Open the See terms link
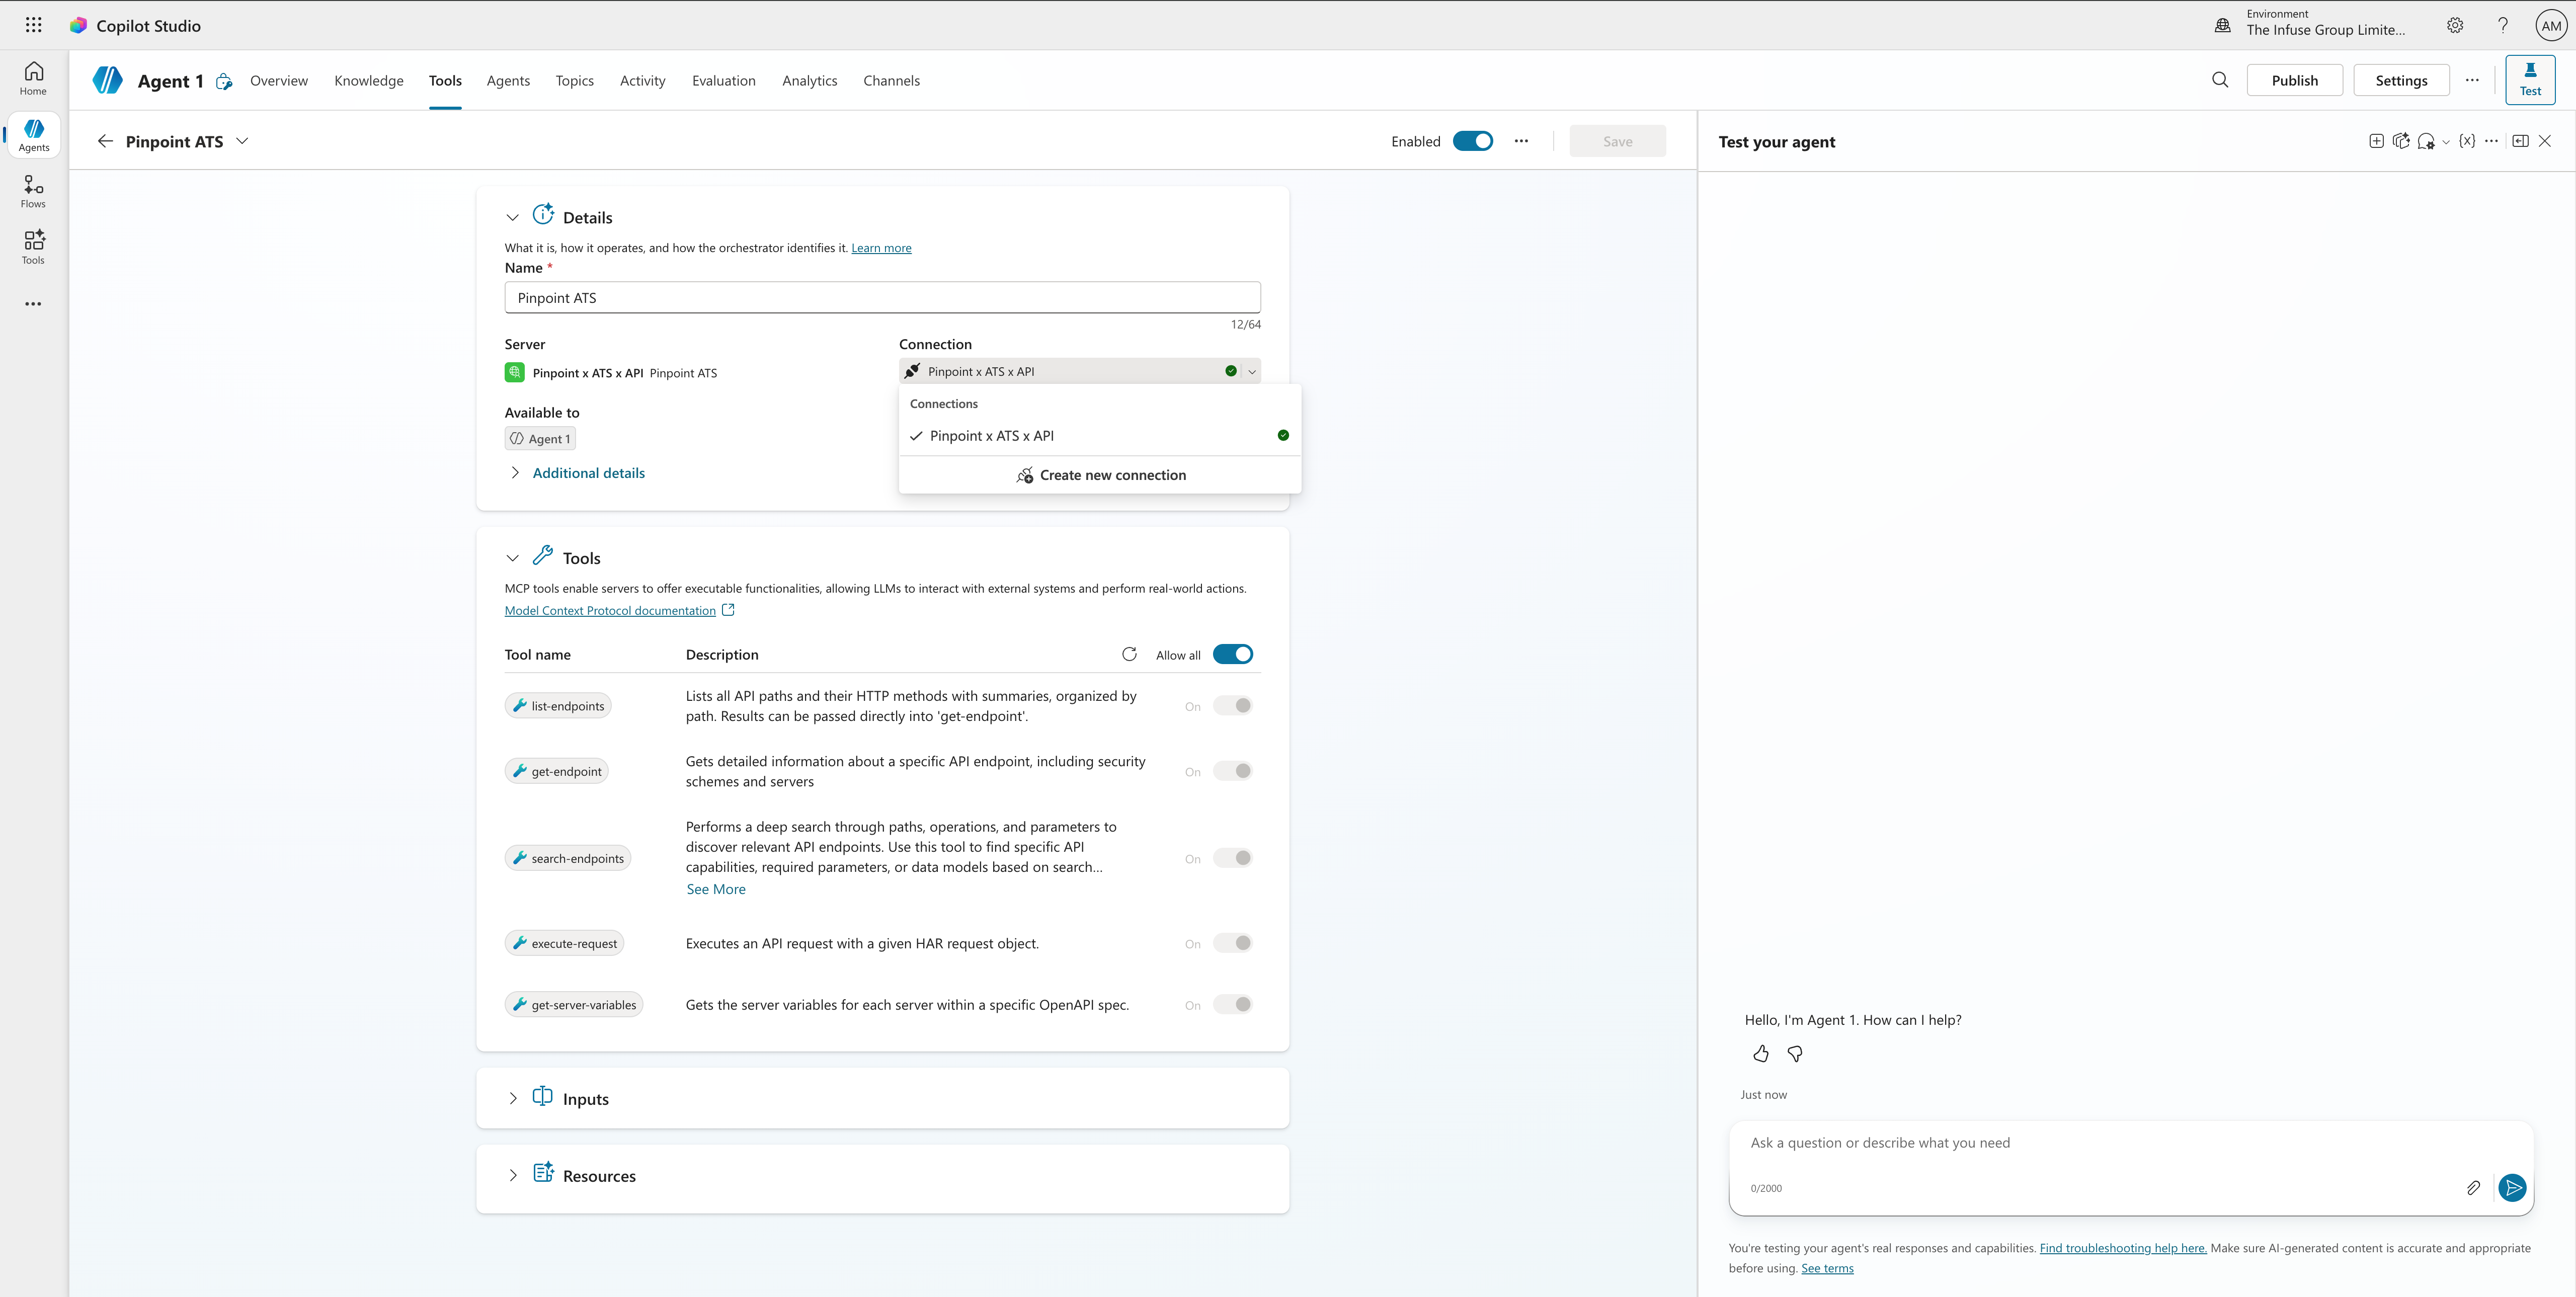Viewport: 2576px width, 1297px height. pyautogui.click(x=1827, y=1268)
